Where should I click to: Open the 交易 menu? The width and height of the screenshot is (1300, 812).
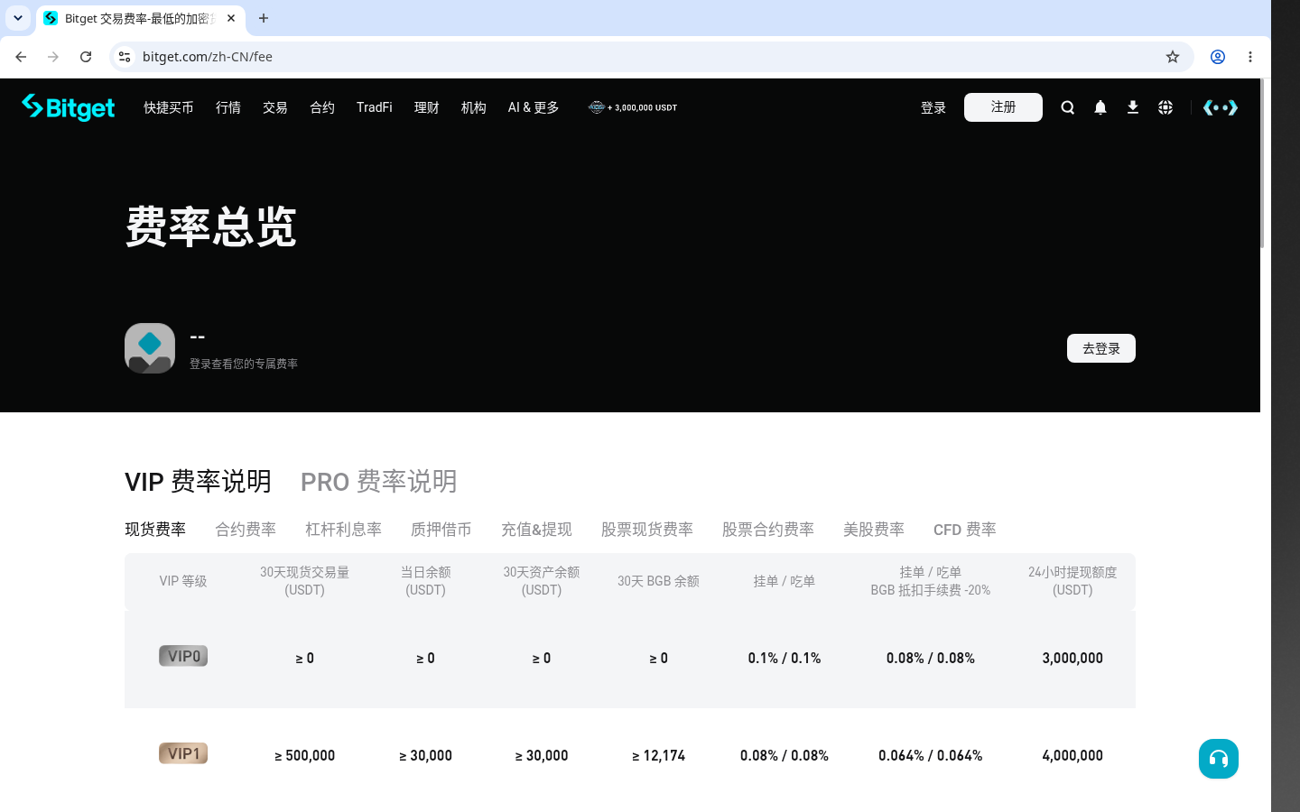point(275,107)
